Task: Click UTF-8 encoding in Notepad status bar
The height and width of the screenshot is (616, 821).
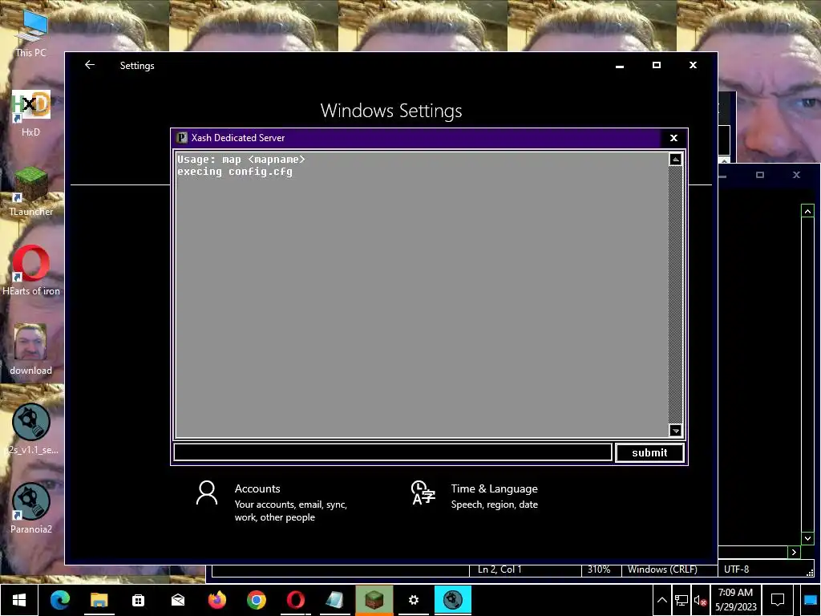Action: [736, 569]
